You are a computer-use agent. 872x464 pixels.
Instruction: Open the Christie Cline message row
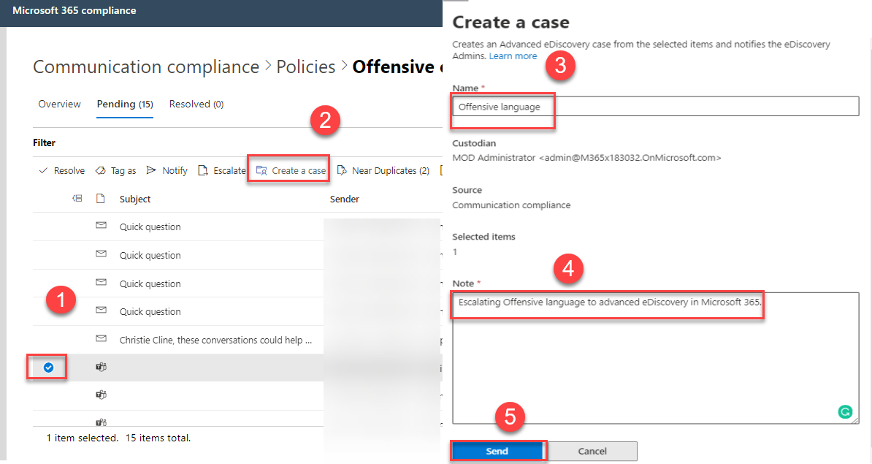(x=215, y=340)
